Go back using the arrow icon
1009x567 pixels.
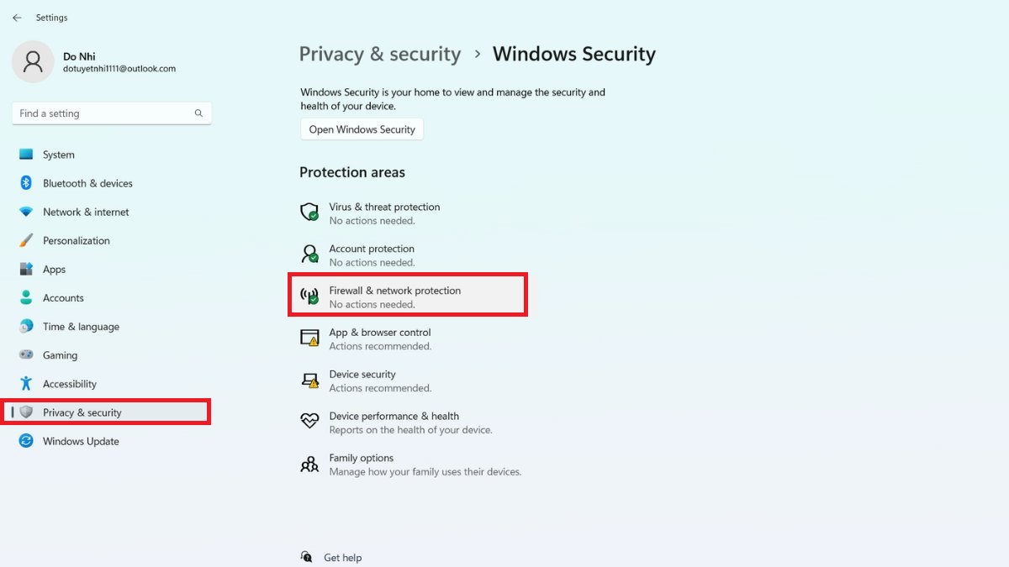click(17, 18)
